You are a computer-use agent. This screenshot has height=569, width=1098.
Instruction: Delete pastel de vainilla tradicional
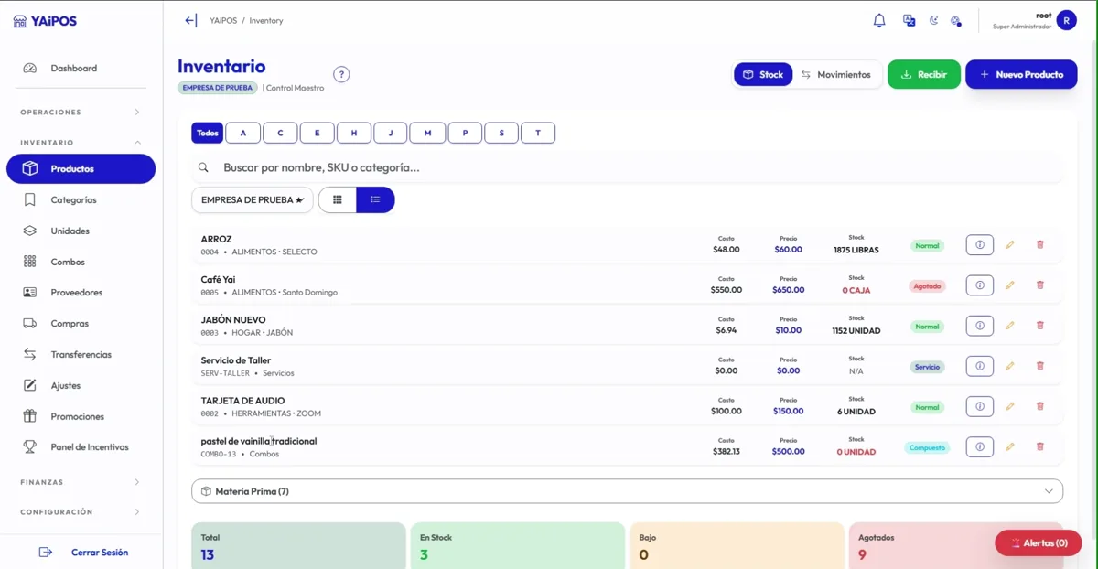(1040, 446)
